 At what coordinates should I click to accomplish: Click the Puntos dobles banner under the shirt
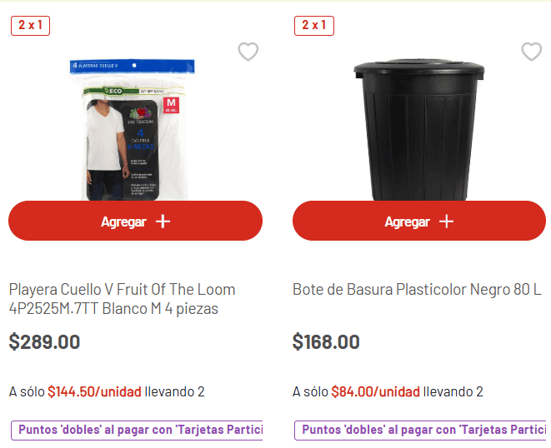[x=137, y=430]
